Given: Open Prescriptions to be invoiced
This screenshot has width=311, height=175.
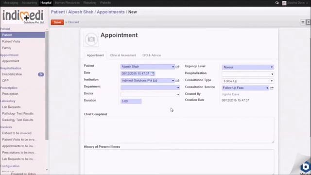Looking at the screenshot, I should pyautogui.click(x=18, y=153).
